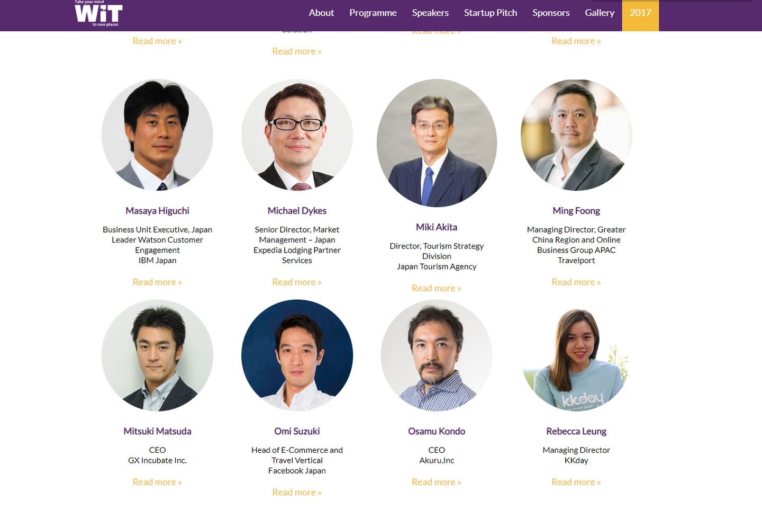Viewport: 762px width, 518px height.
Task: Open the Speakers navigation item
Action: (x=430, y=13)
